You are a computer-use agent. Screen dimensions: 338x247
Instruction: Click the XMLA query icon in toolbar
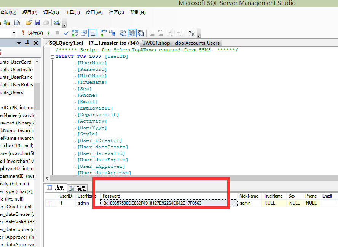pos(6,22)
